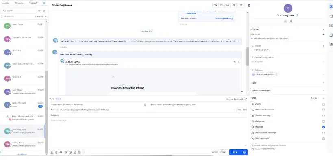Enable DND Facebook Messenger checkbox

[x=323, y=133]
